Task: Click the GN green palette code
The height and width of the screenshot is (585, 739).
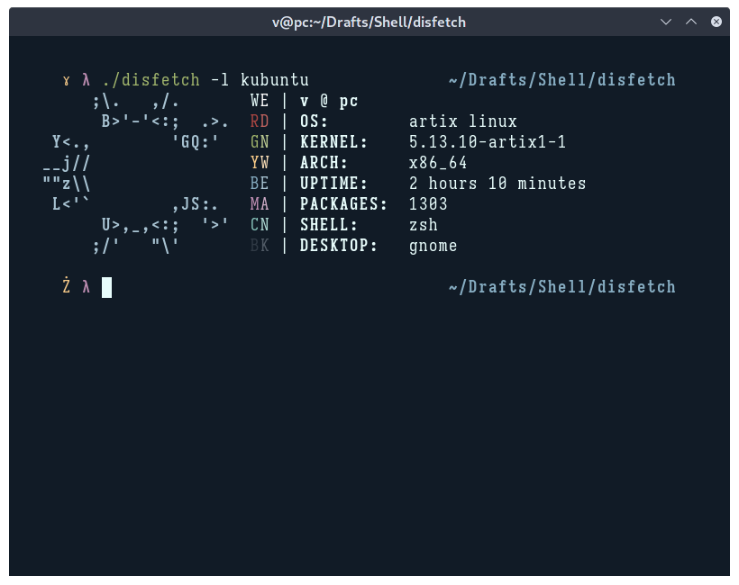Action: click(x=259, y=141)
